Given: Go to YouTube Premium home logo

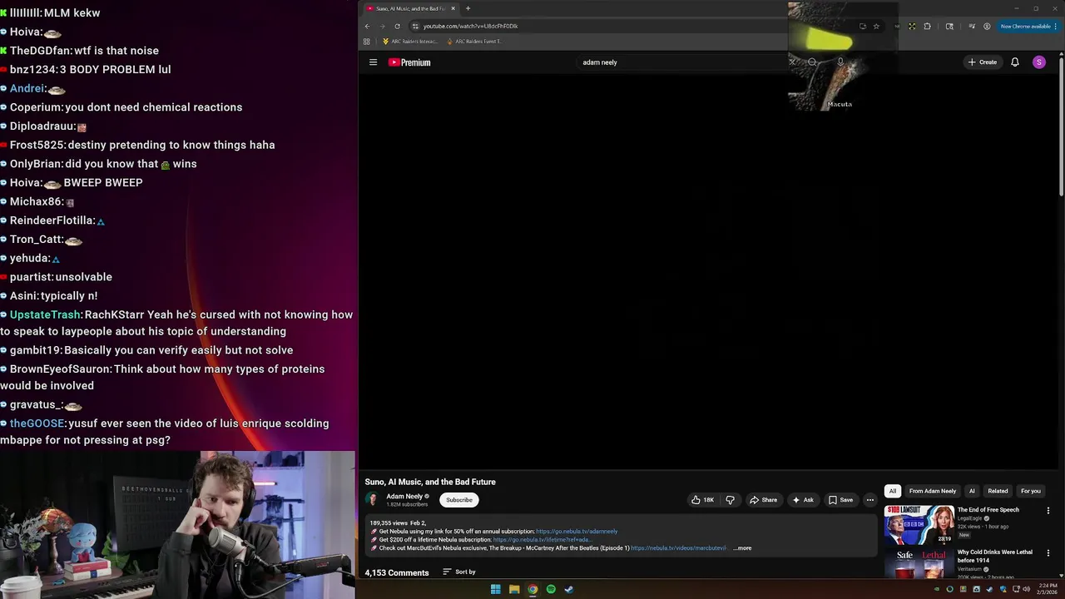Looking at the screenshot, I should (409, 62).
